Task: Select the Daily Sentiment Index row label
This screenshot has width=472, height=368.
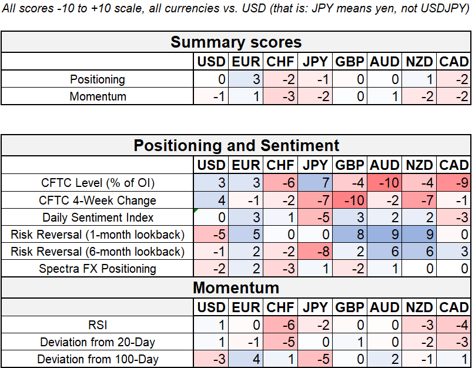Action: tap(98, 218)
